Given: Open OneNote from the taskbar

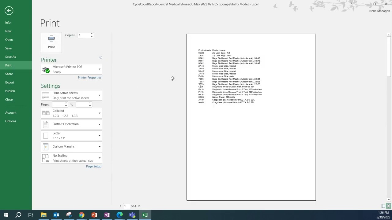Looking at the screenshot, I should [x=107, y=215].
